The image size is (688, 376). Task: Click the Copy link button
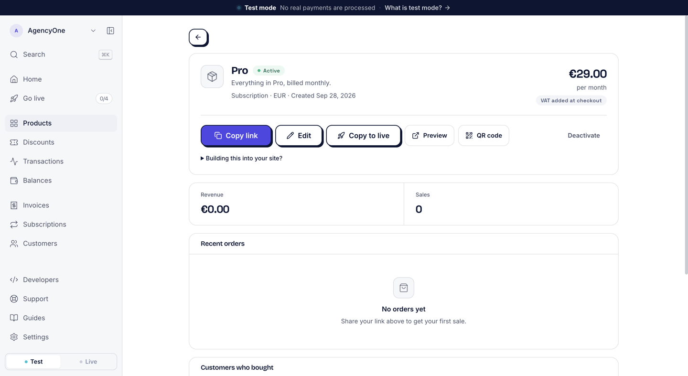point(236,136)
